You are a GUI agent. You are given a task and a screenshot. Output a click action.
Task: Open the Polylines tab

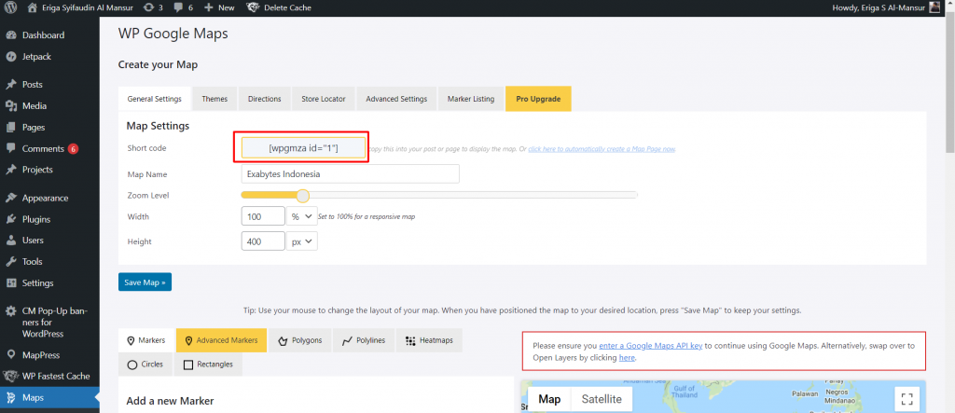pos(364,340)
